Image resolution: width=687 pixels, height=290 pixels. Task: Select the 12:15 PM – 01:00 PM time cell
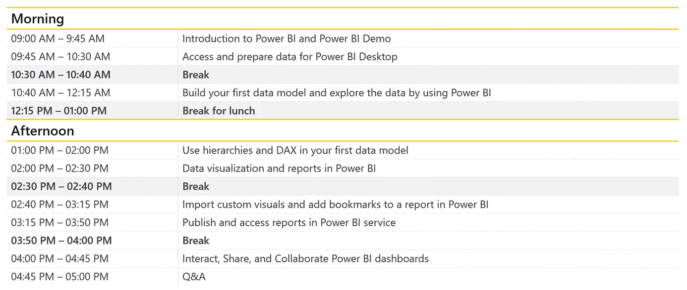(x=59, y=111)
